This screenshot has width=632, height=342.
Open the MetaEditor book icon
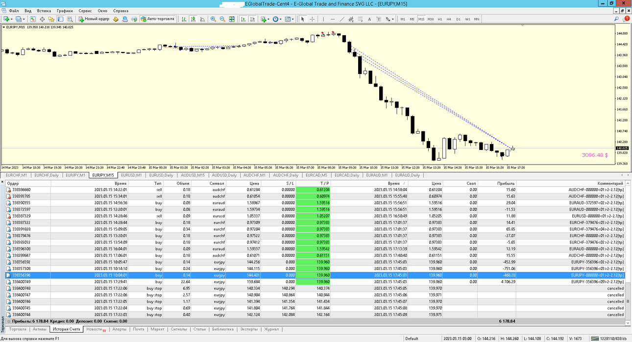tap(116, 19)
